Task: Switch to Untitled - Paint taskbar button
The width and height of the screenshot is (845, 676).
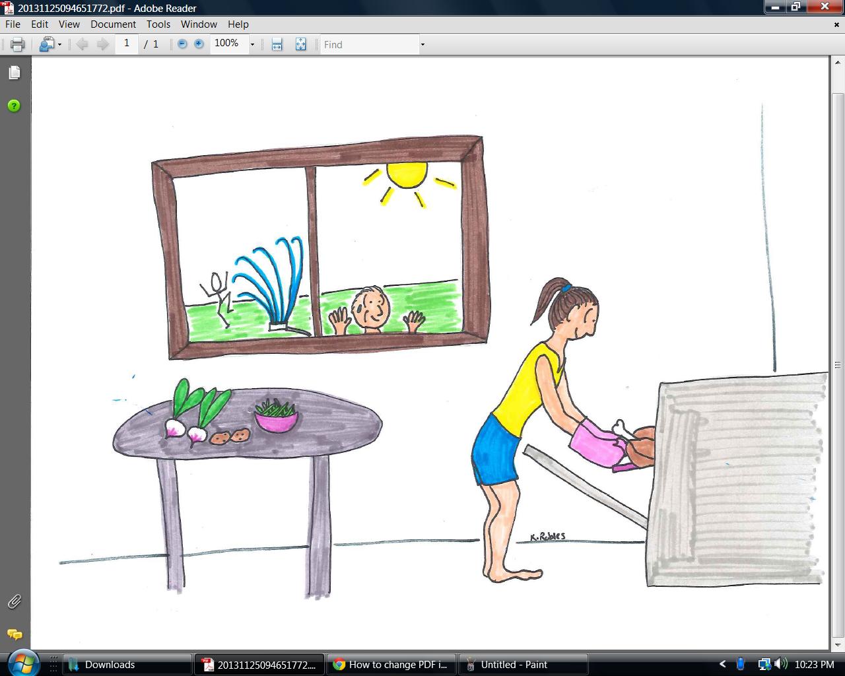Action: pos(522,665)
